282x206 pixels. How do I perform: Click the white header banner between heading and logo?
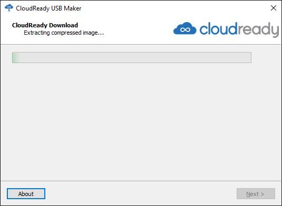point(139,29)
